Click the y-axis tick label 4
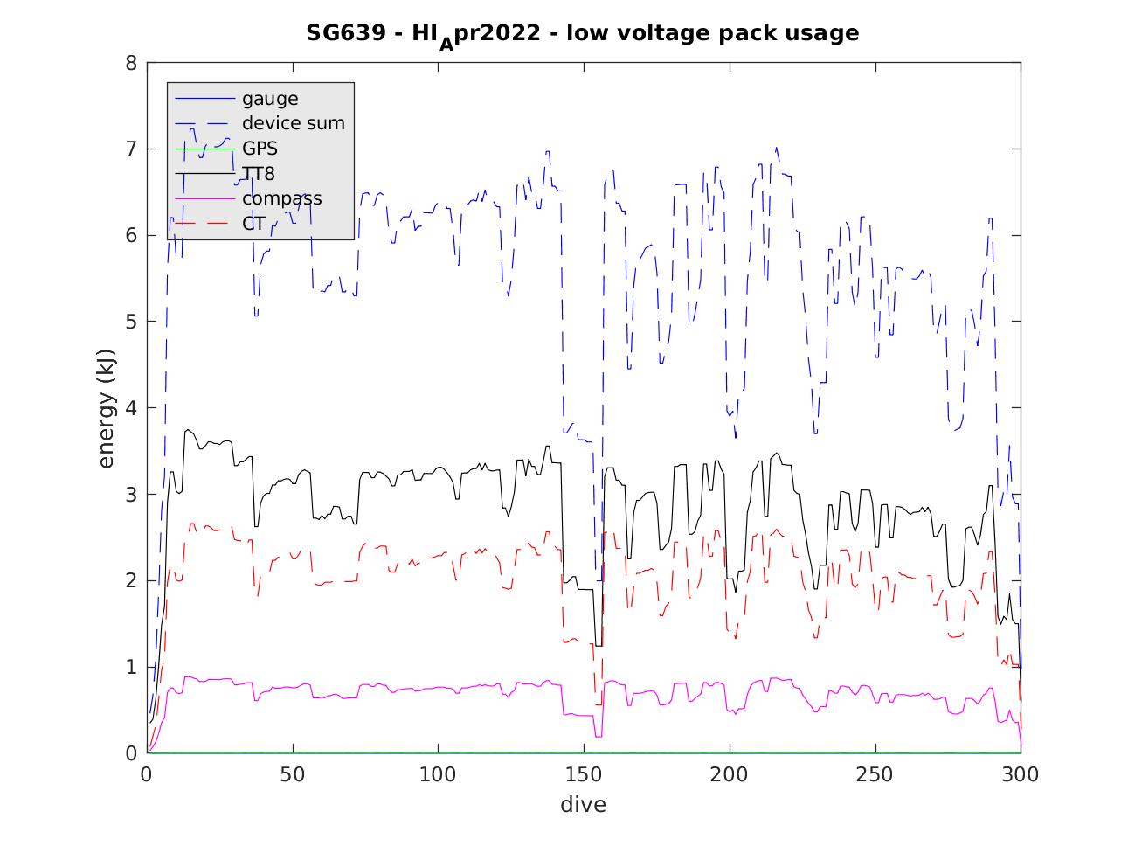This screenshot has width=1128, height=846. point(131,408)
